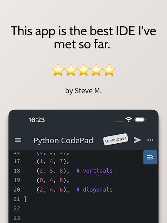Click the first gold rating star
Viewport: 167px width, 223px height.
(x=58, y=70)
